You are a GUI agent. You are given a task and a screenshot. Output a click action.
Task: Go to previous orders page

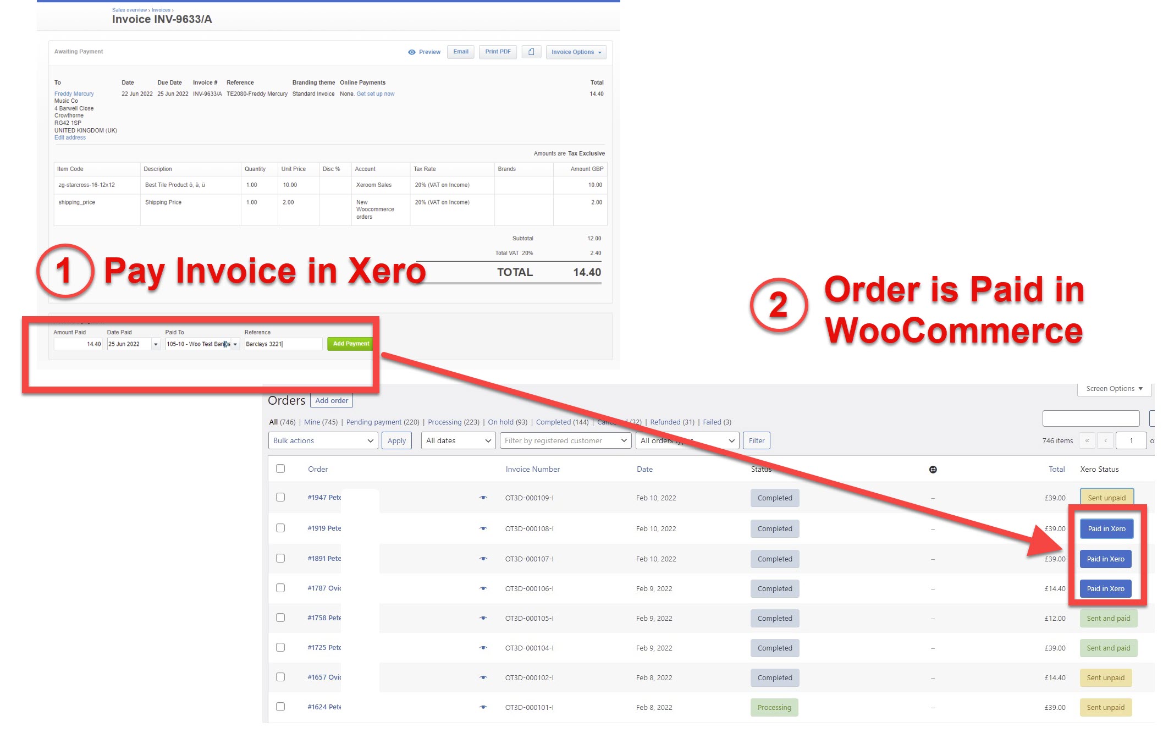(1105, 440)
